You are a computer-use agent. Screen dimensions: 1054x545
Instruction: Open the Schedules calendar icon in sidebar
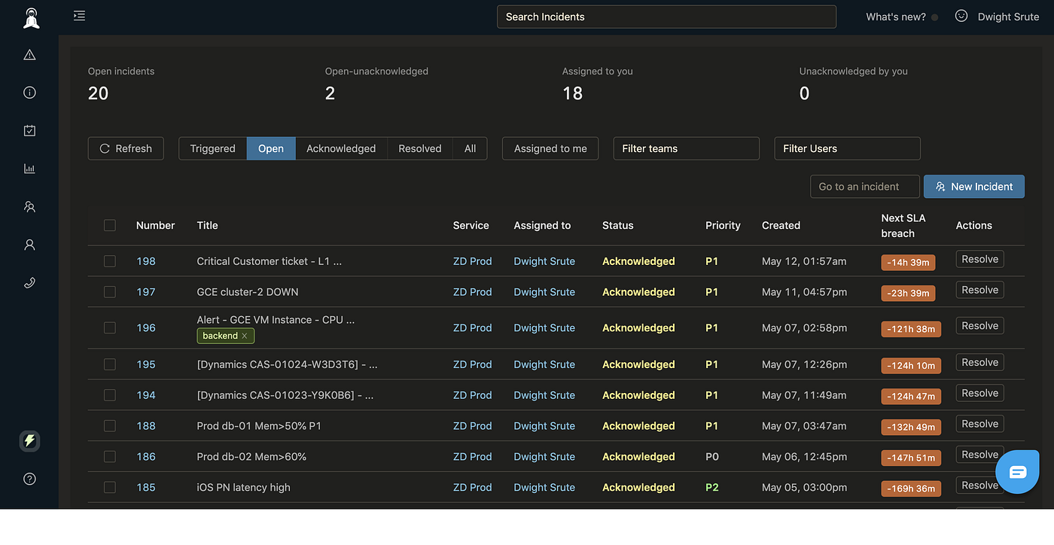pos(29,129)
